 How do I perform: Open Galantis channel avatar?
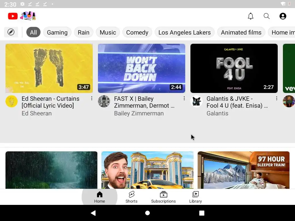[196, 101]
